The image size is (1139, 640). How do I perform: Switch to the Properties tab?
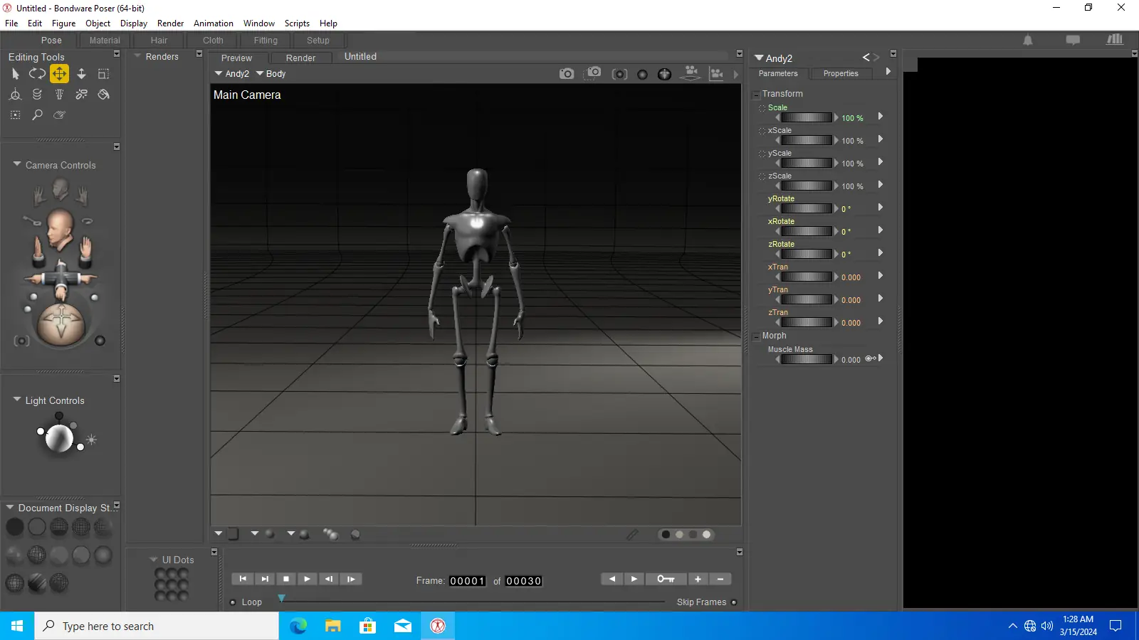[841, 73]
